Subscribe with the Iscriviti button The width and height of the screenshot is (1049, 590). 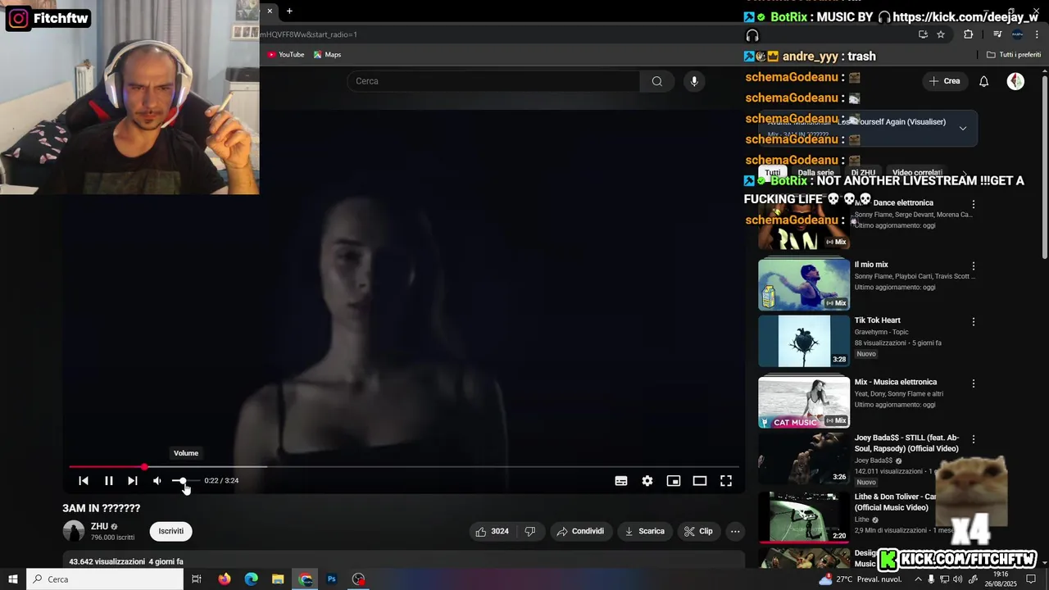pos(171,531)
